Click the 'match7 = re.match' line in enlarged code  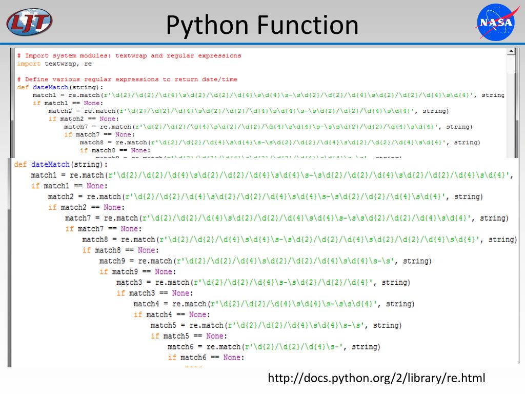tap(287, 218)
